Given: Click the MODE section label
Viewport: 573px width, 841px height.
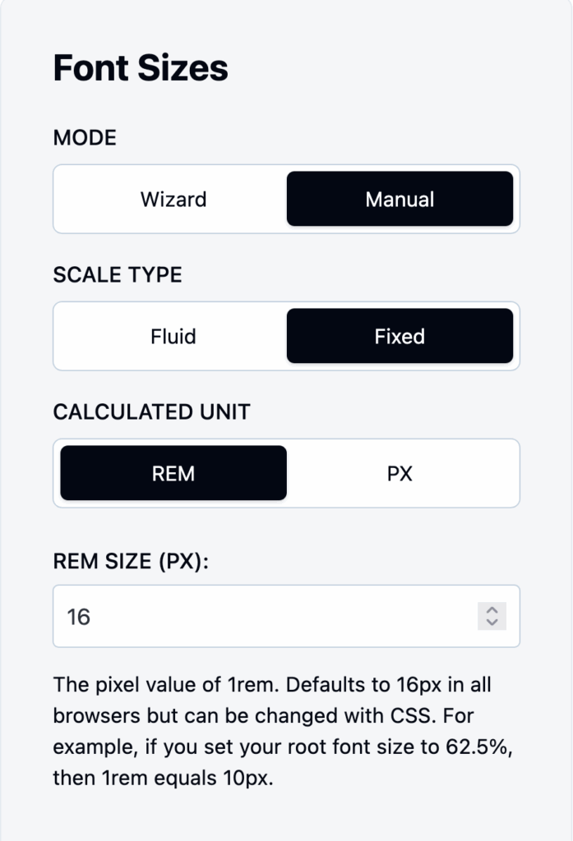Looking at the screenshot, I should click(84, 138).
